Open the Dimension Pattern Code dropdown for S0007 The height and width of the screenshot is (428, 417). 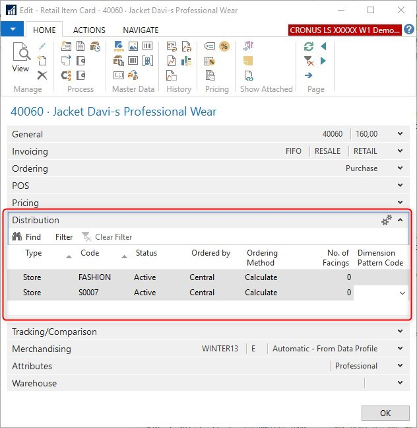[402, 293]
